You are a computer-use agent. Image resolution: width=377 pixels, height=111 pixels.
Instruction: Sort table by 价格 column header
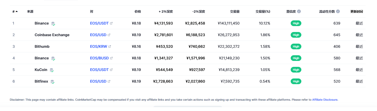click(x=138, y=12)
